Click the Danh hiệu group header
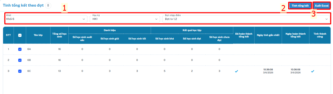Image resolution: width=333 pixels, height=94 pixels. coord(109,30)
